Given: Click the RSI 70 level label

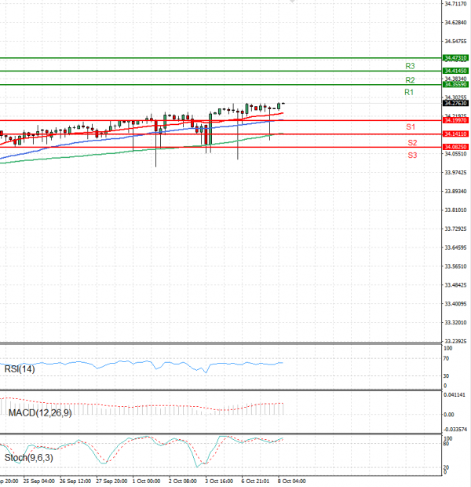Looking at the screenshot, I should pyautogui.click(x=446, y=359).
